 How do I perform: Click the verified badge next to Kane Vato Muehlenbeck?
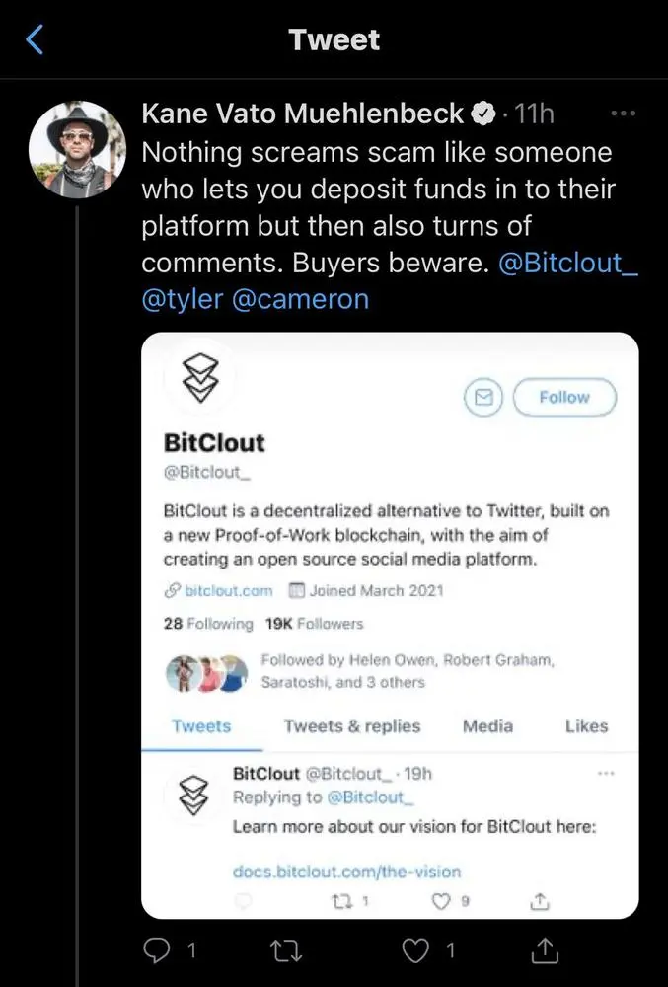tap(482, 113)
